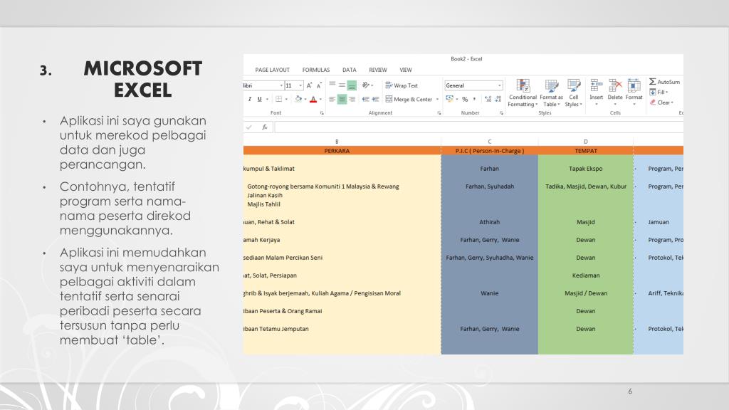The width and height of the screenshot is (729, 410).
Task: Apply the Fill Color paint bucket
Action: 298,99
